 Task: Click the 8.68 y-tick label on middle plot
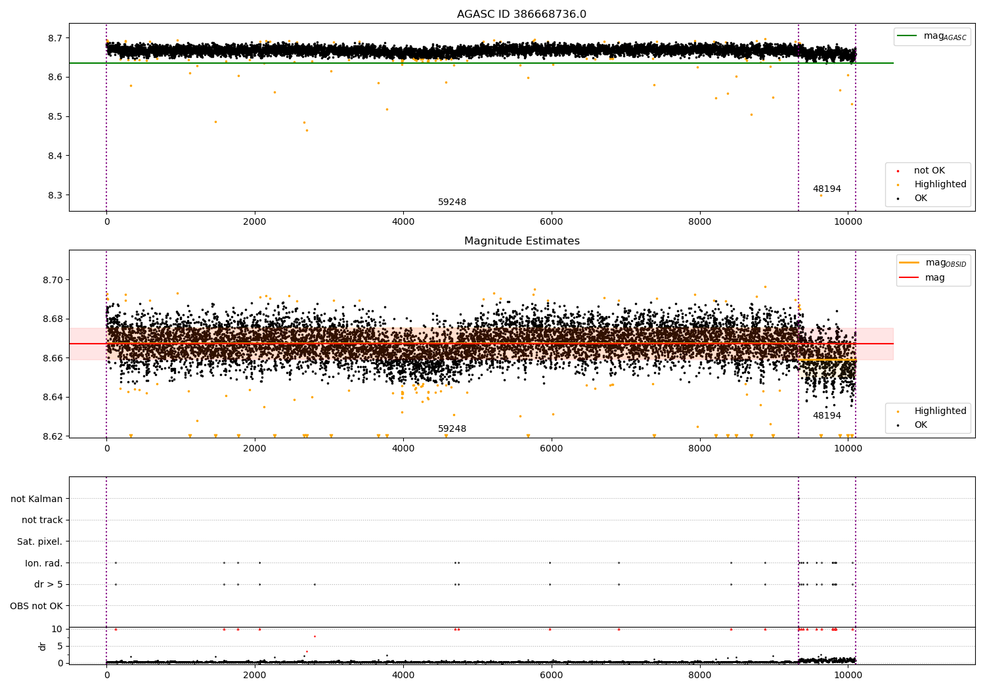[53, 319]
